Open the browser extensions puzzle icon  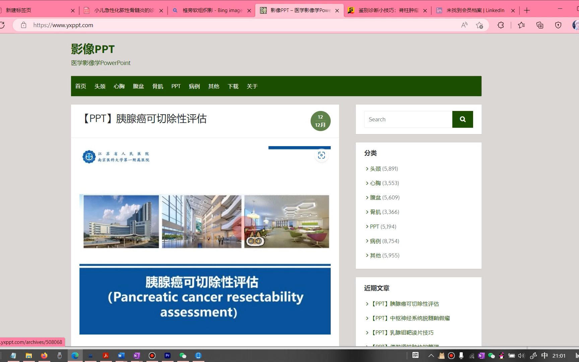tap(501, 25)
